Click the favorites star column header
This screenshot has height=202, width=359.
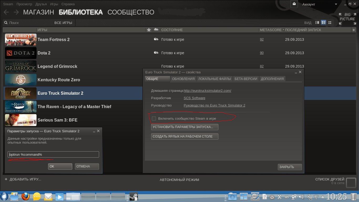coord(149,30)
